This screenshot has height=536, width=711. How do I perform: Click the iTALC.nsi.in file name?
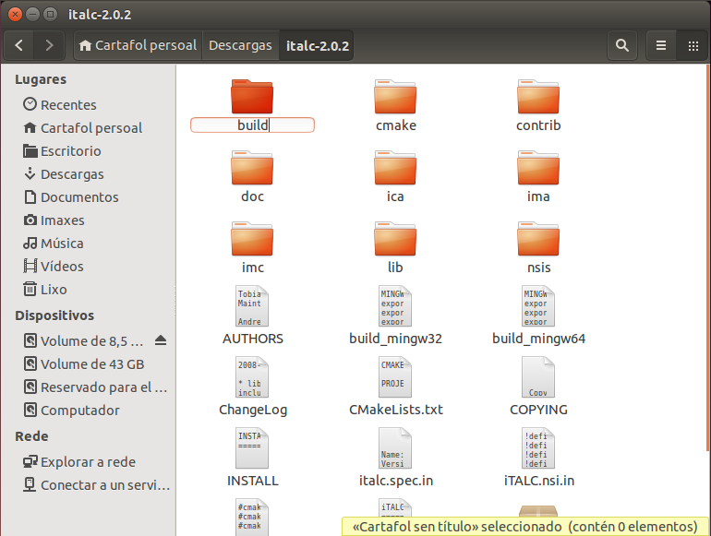[539, 481]
